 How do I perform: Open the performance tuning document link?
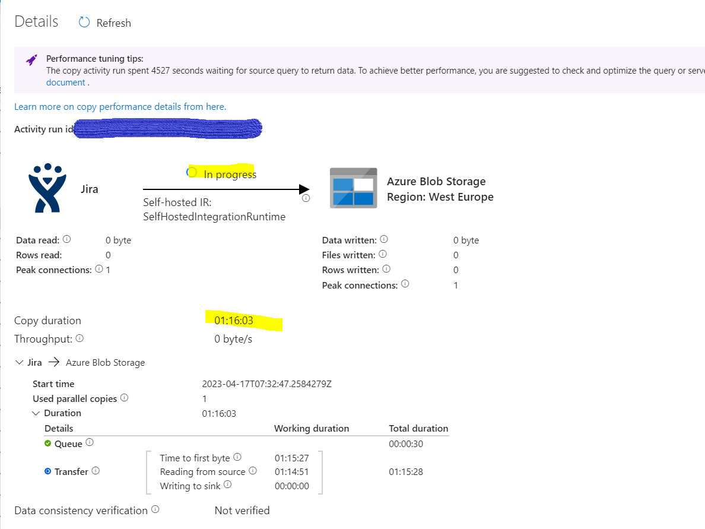pos(65,82)
